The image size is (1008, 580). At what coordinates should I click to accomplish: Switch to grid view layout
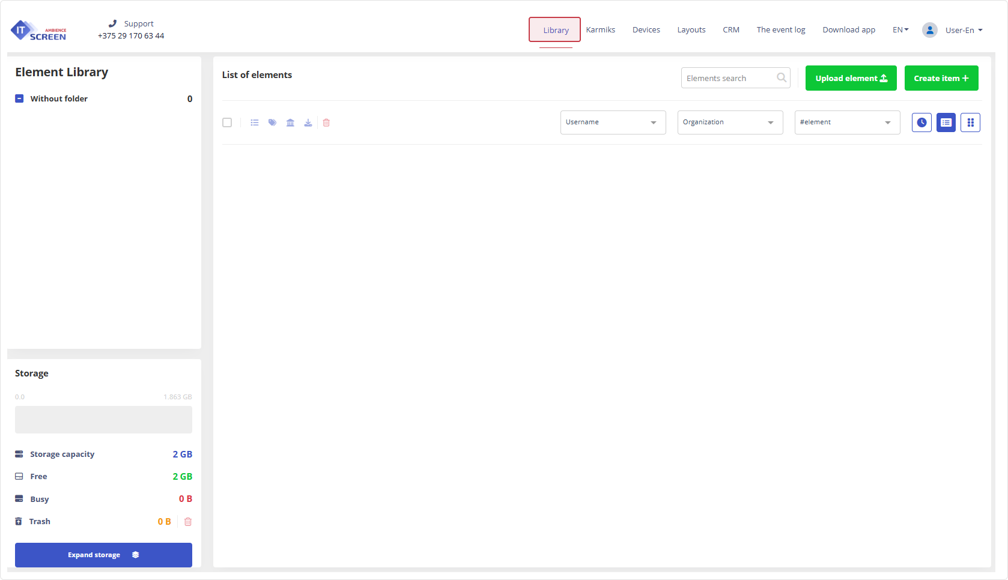[970, 122]
